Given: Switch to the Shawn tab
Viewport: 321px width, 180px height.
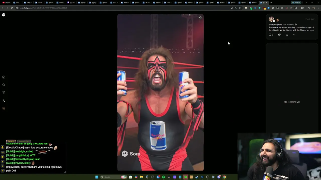Looking at the screenshot, I should (39, 2).
